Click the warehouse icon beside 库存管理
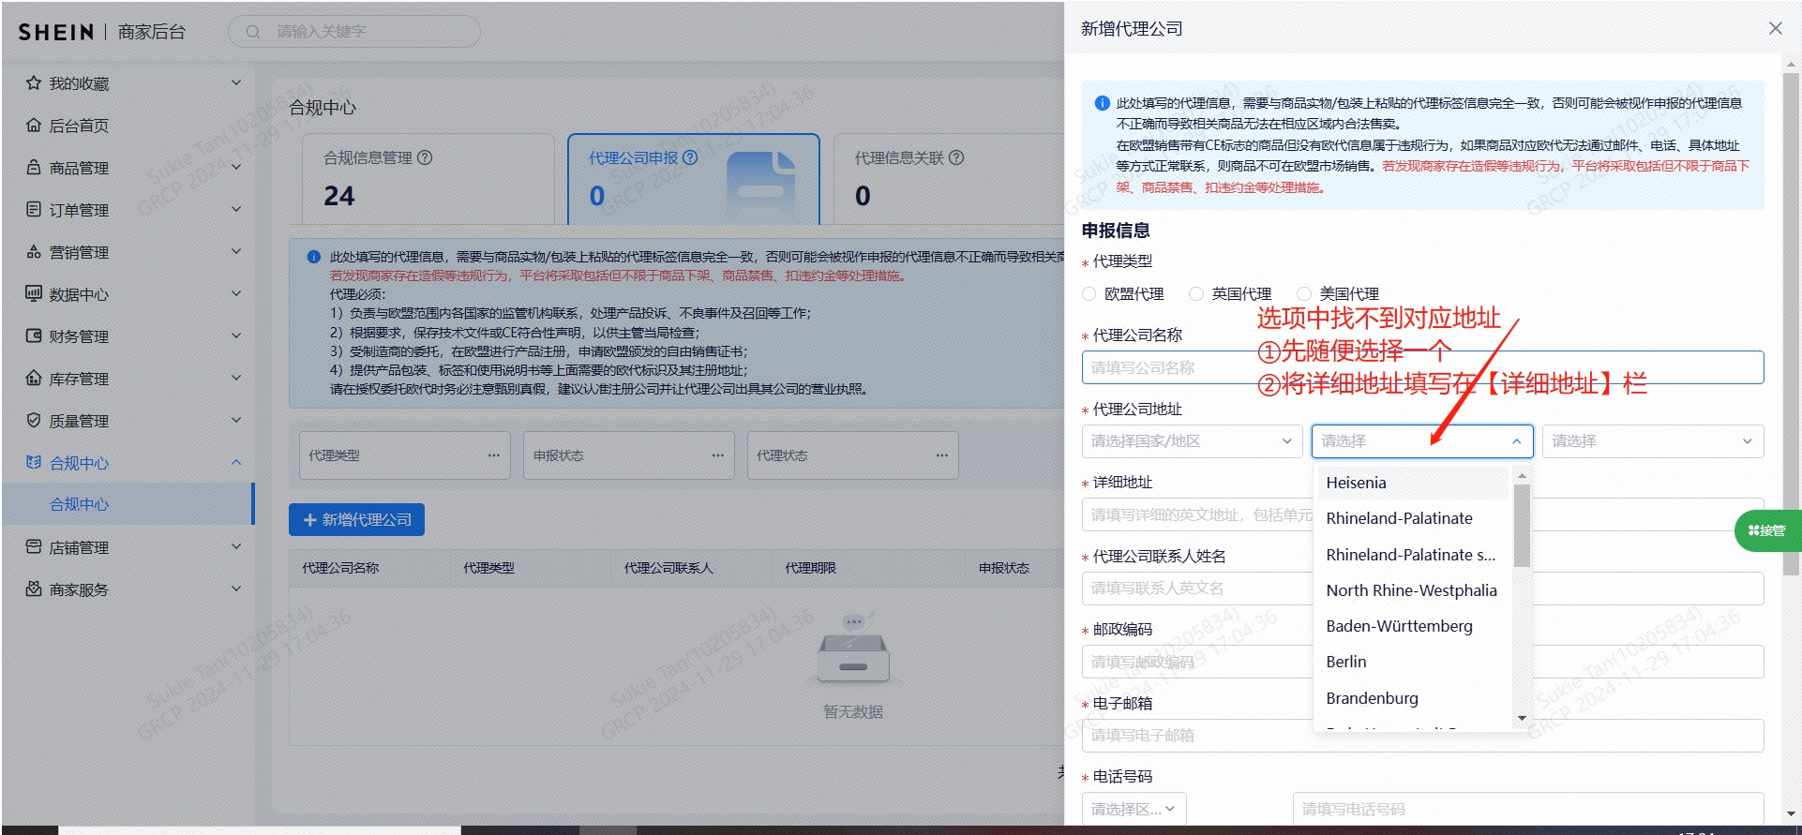Image resolution: width=1802 pixels, height=835 pixels. 34,378
